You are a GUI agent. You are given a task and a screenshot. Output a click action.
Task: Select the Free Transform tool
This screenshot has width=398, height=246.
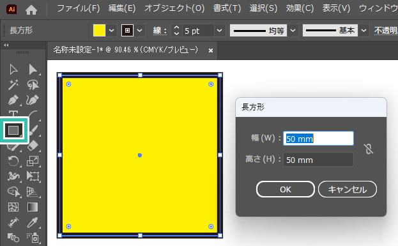(x=33, y=176)
